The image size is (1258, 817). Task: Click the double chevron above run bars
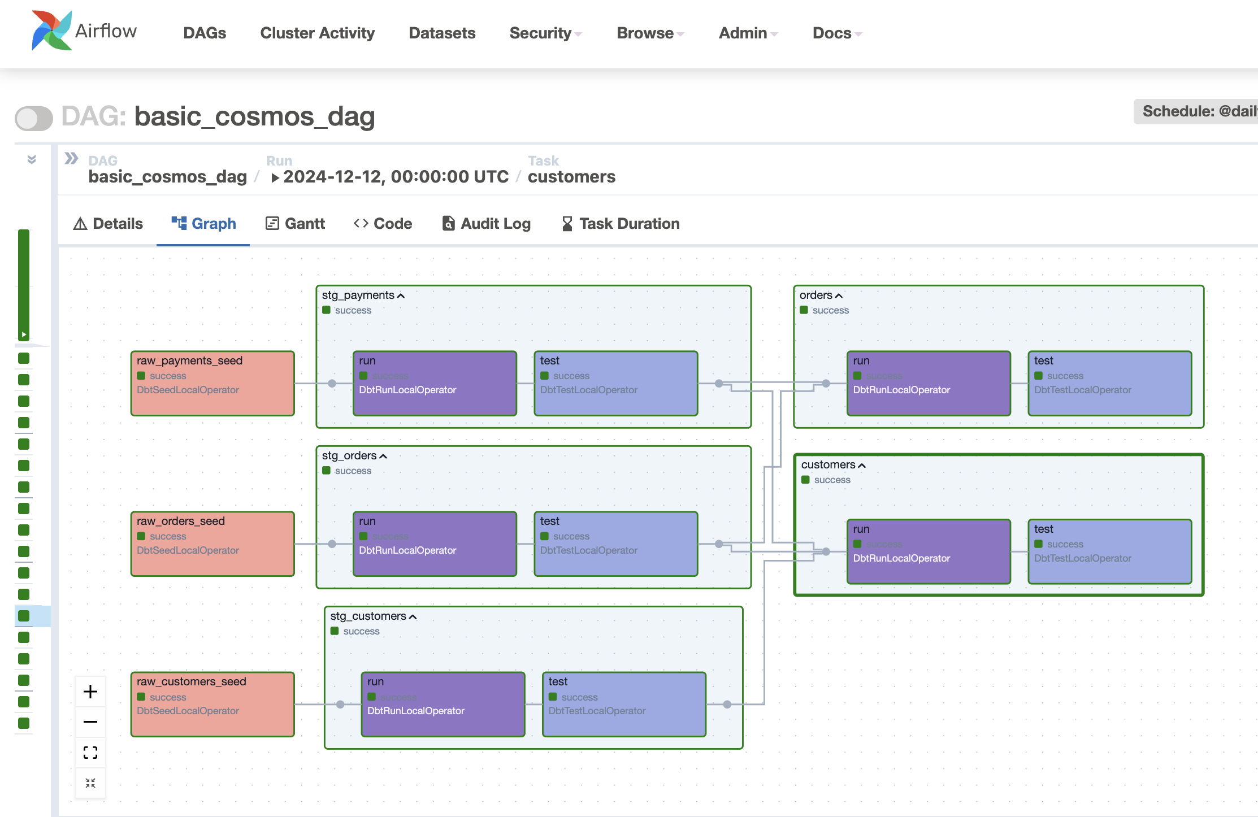[x=32, y=159]
